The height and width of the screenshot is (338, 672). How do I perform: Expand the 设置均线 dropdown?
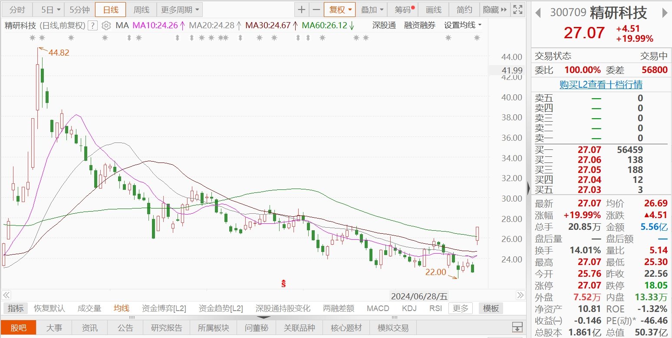[x=462, y=26]
